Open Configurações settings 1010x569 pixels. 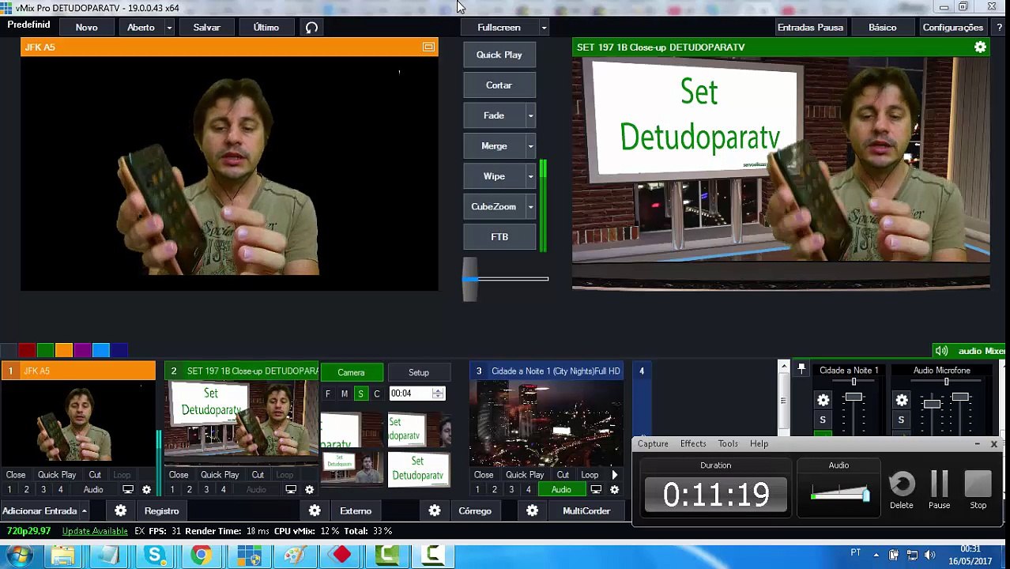tap(952, 28)
